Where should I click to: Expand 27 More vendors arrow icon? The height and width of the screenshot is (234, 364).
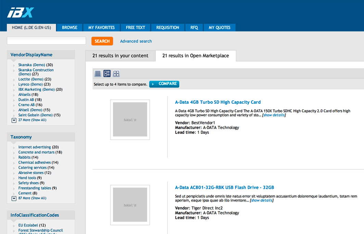tap(14, 120)
